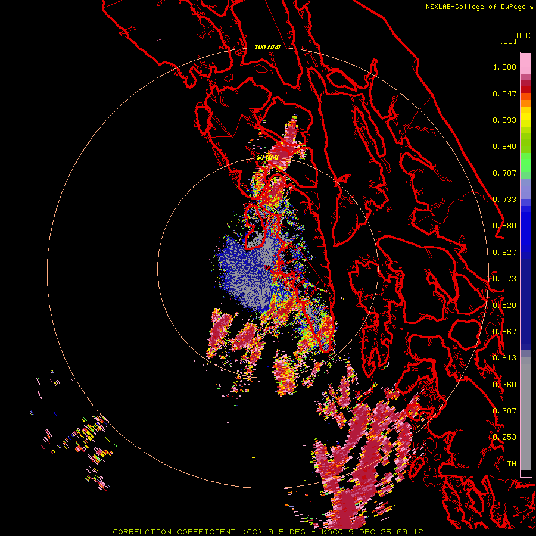Select the 0.627 legend value
Viewport: 536px width, 536px height.
(x=504, y=253)
